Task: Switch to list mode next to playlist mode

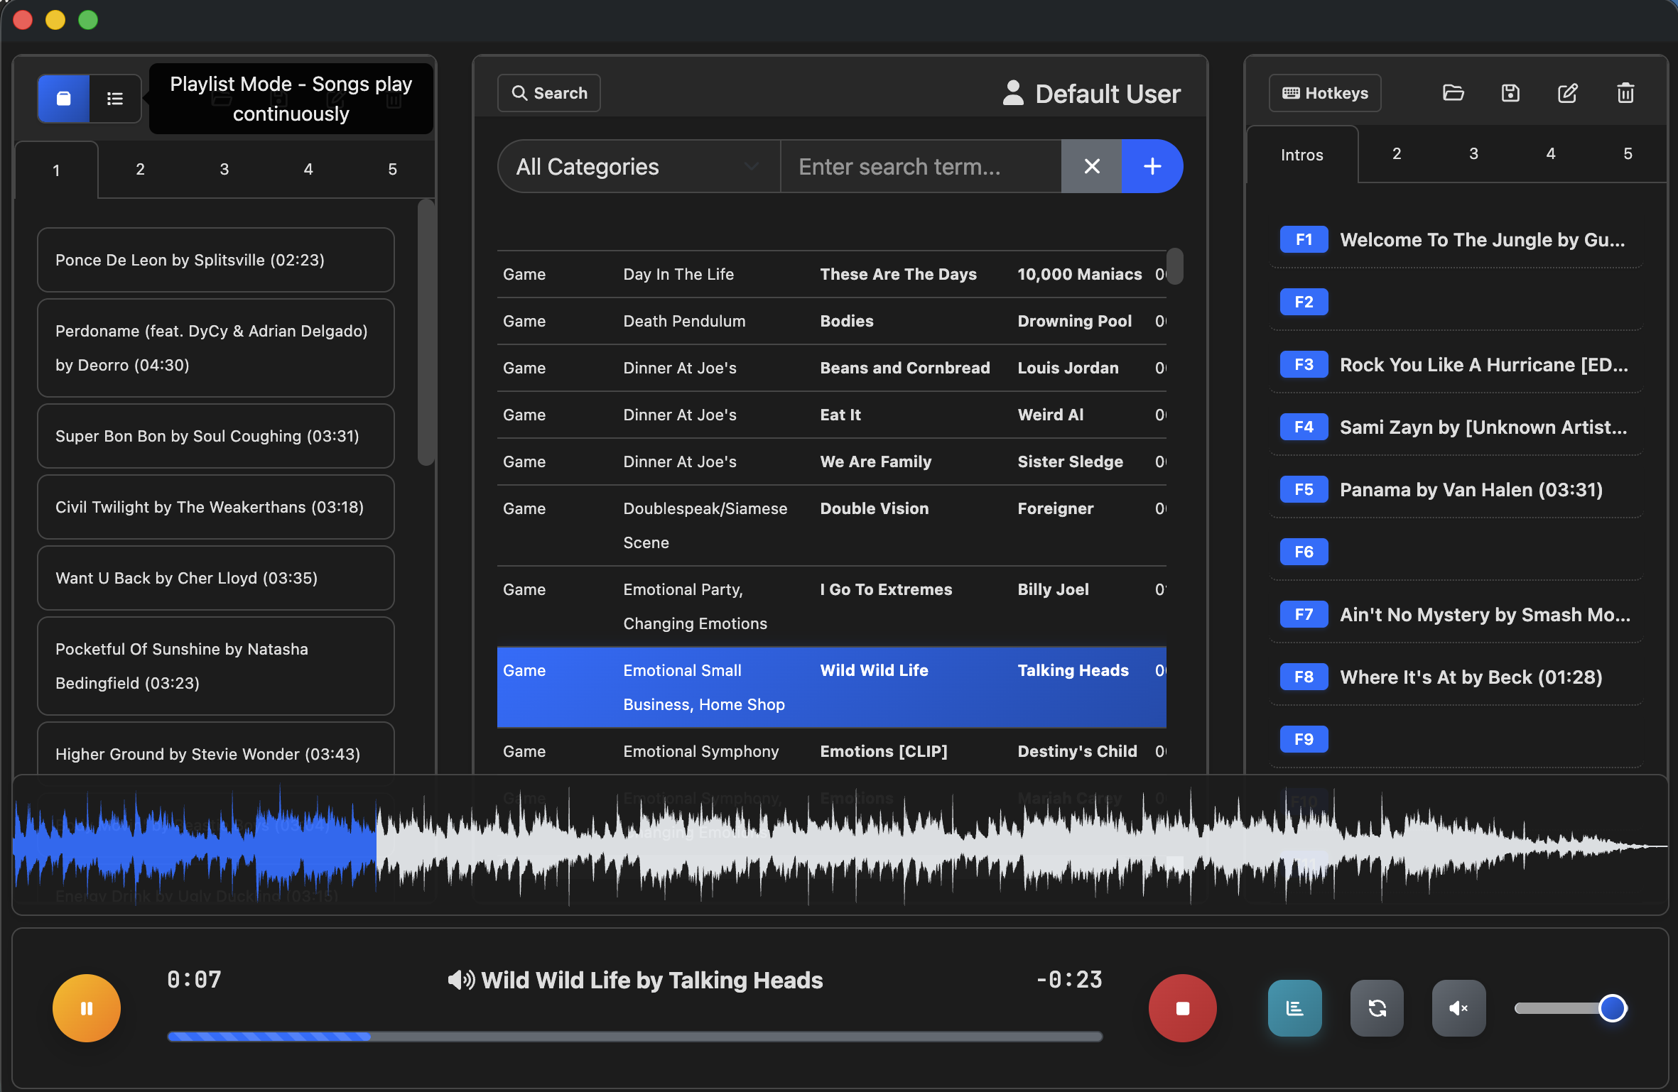Action: click(114, 98)
